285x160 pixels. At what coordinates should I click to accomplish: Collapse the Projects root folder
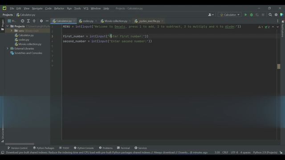coord(8,26)
